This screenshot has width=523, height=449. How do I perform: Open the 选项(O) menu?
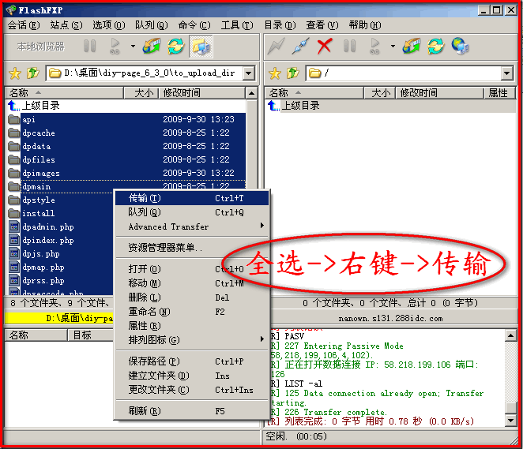point(109,25)
